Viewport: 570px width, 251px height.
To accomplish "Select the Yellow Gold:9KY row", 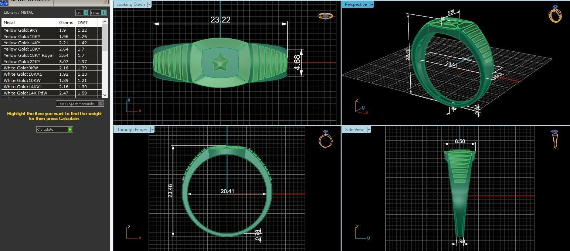I will 52,30.
